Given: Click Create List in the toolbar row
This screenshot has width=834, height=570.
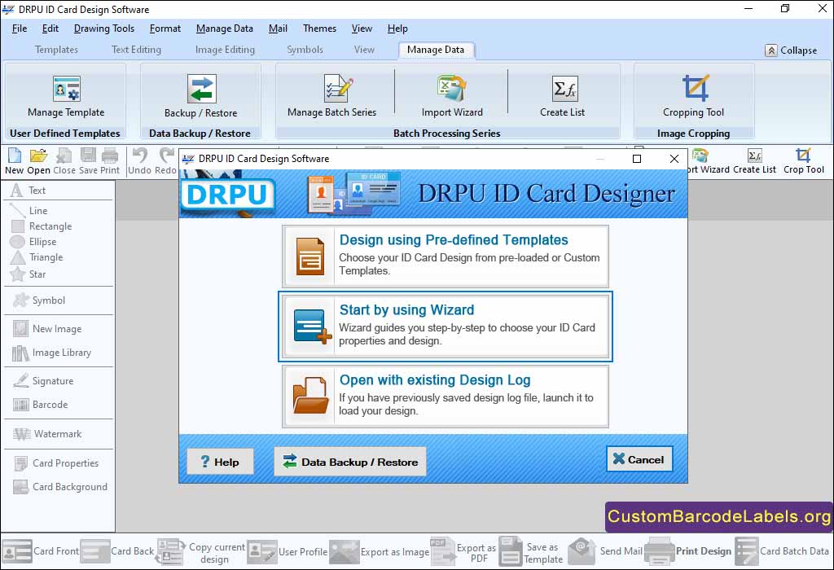Looking at the screenshot, I should click(x=754, y=162).
